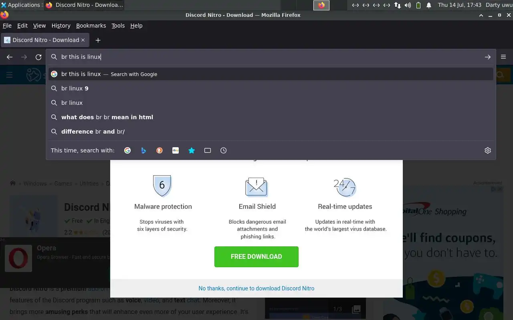Click the 'chat' link in the description
This screenshot has width=513, height=320.
193,300
